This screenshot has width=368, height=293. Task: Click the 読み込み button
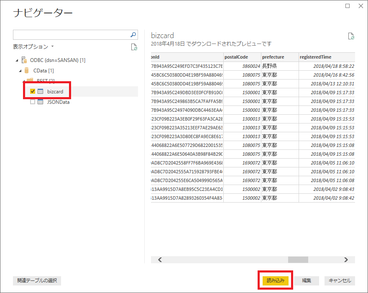(x=276, y=280)
